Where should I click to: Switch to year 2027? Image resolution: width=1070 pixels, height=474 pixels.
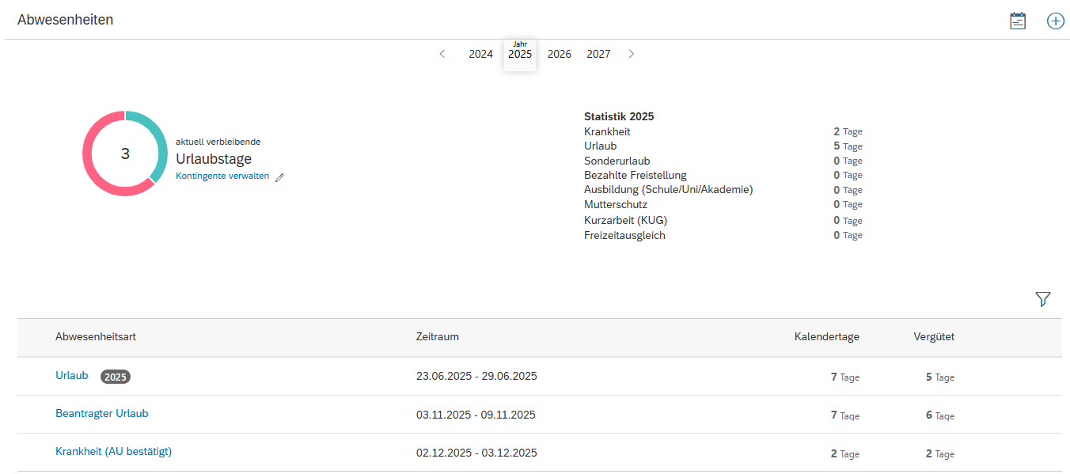[x=598, y=54]
